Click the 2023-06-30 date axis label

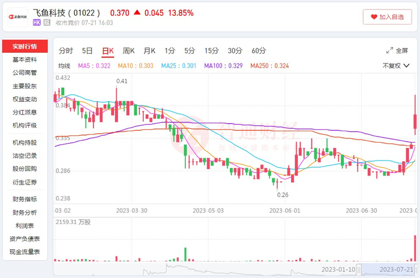(361, 211)
